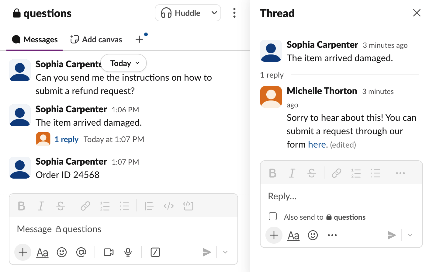Switch to the Messages tab

pyautogui.click(x=35, y=40)
